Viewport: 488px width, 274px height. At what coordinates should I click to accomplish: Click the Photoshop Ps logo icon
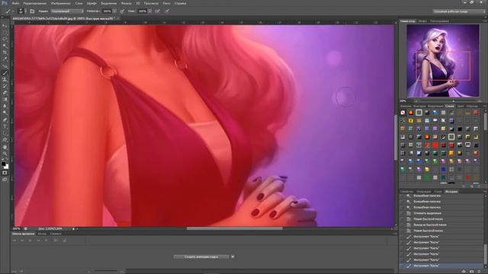[5, 3]
